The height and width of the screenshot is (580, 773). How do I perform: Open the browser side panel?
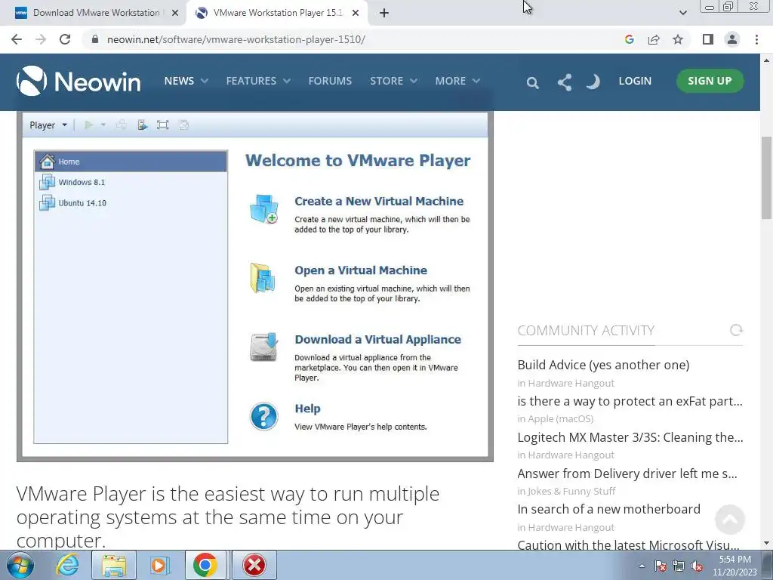click(708, 39)
